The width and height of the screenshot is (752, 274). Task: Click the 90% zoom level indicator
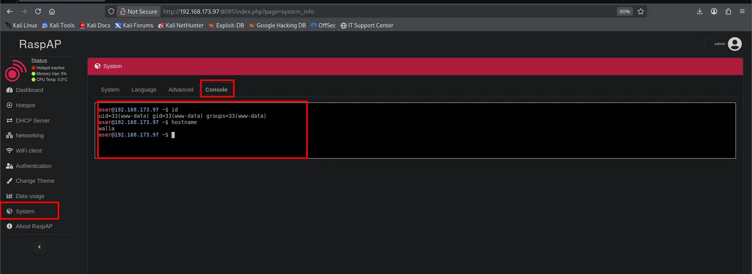624,12
